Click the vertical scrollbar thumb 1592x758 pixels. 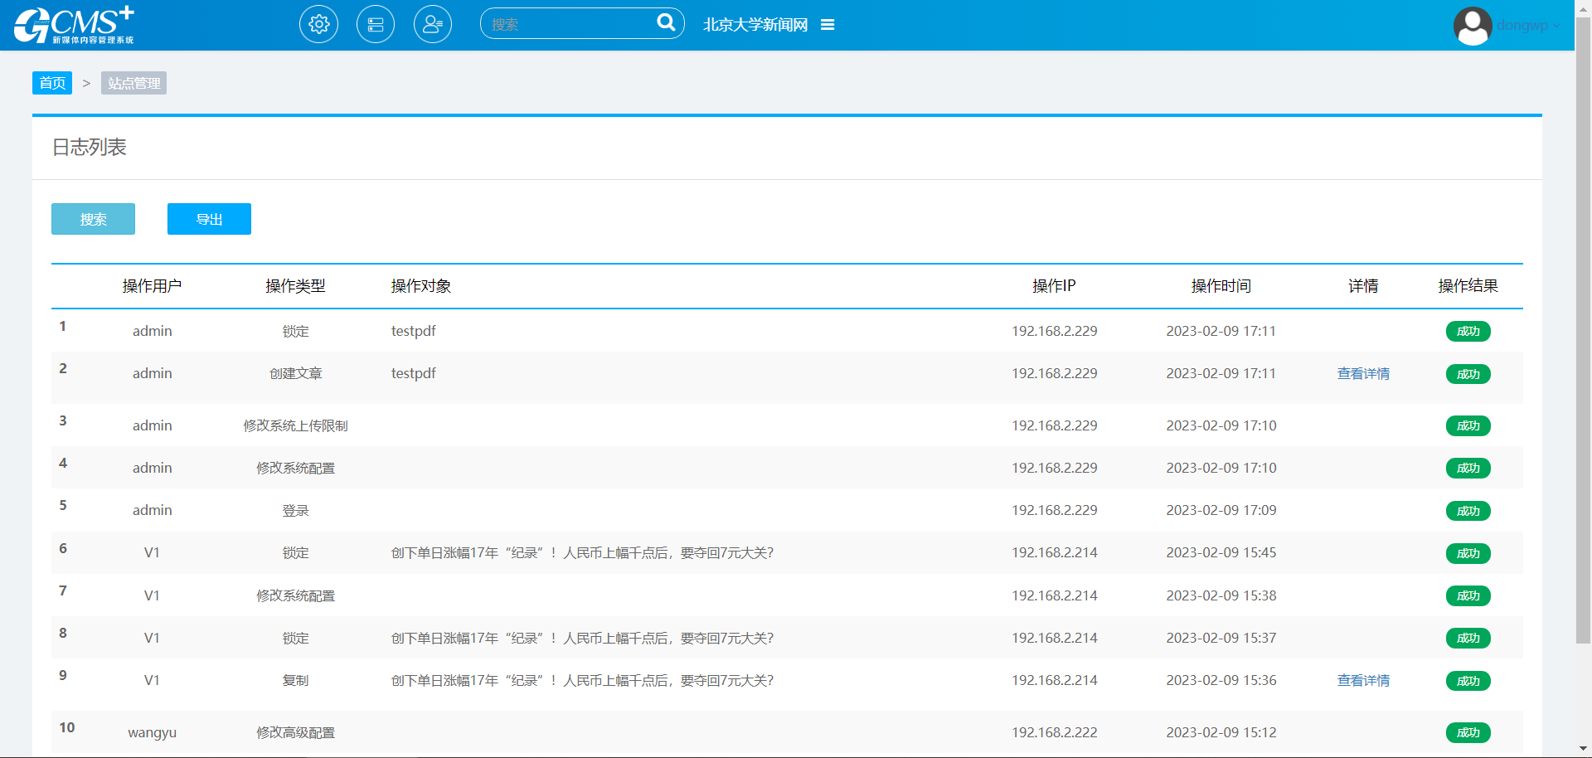[x=1583, y=332]
